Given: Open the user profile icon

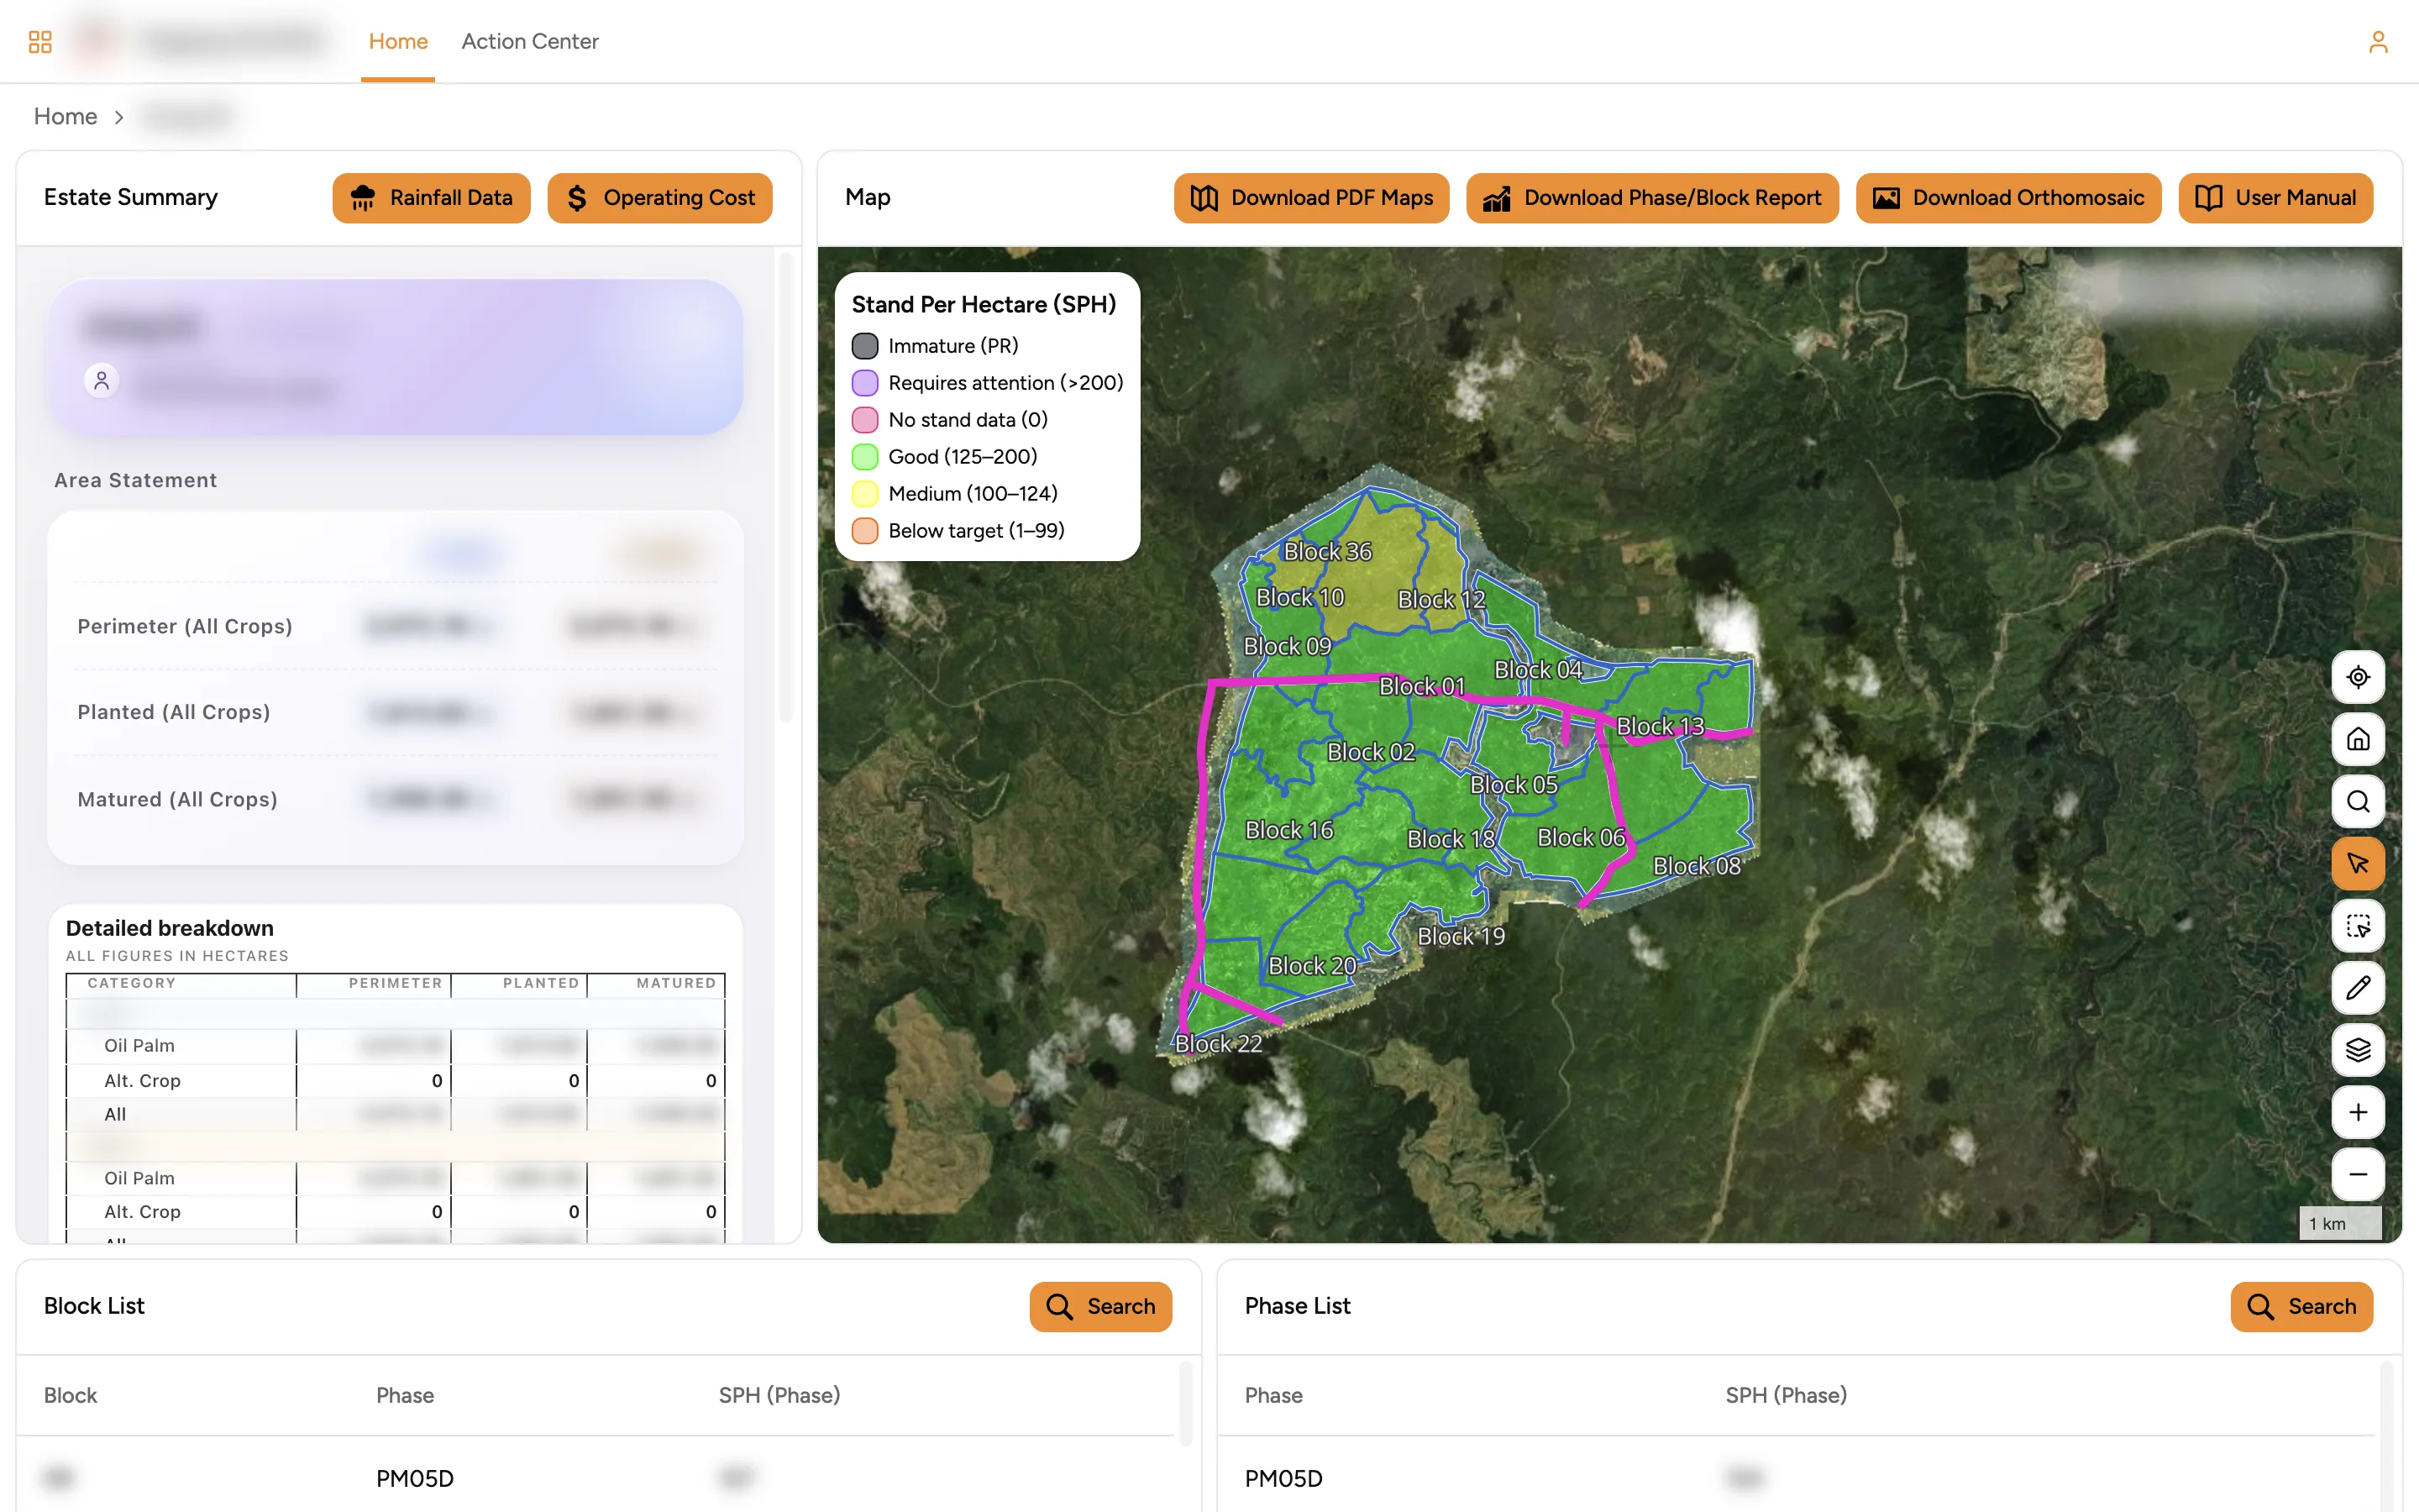Looking at the screenshot, I should pos(2378,41).
